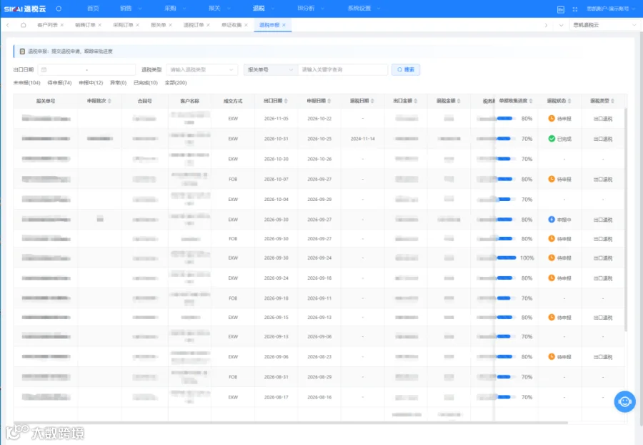The height and width of the screenshot is (445, 643).
Task: Click the 2026-08-17 export date cell
Action: coord(276,397)
